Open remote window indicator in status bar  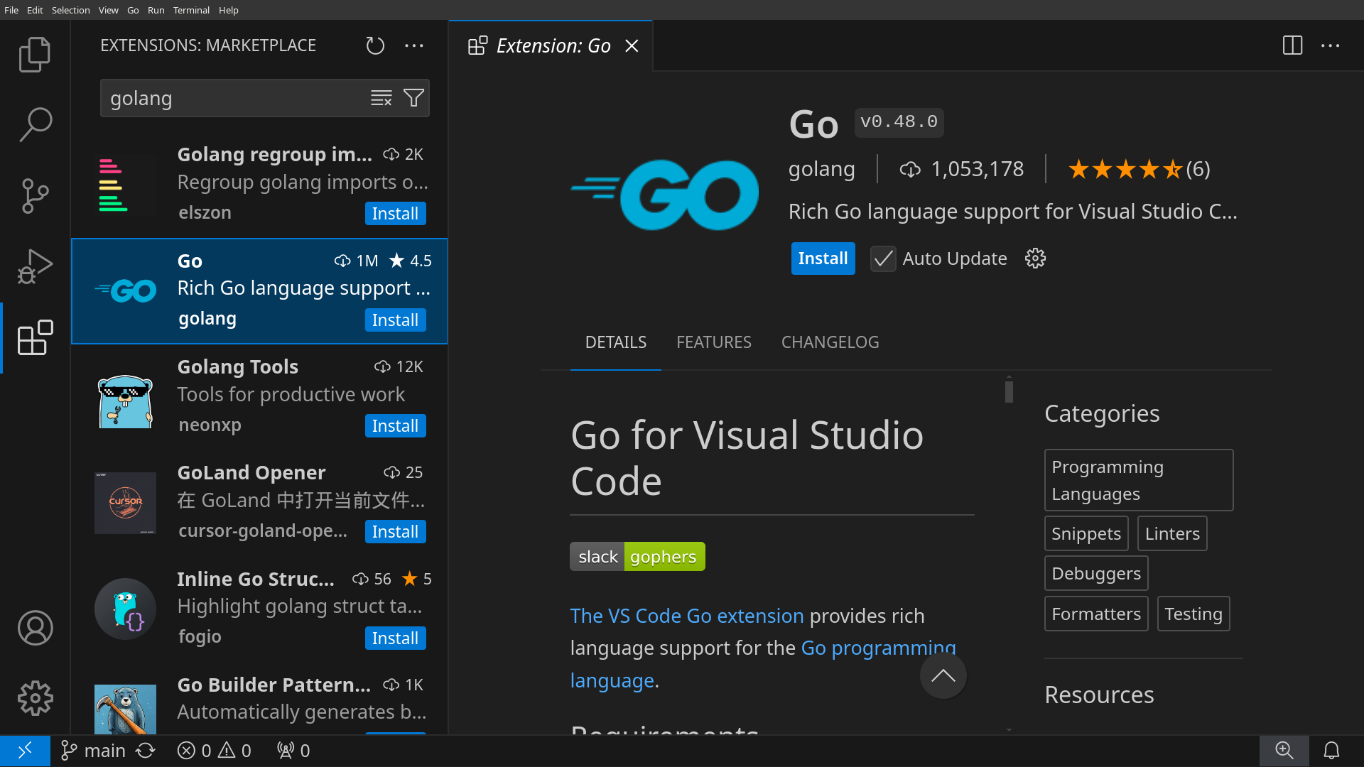click(x=25, y=751)
